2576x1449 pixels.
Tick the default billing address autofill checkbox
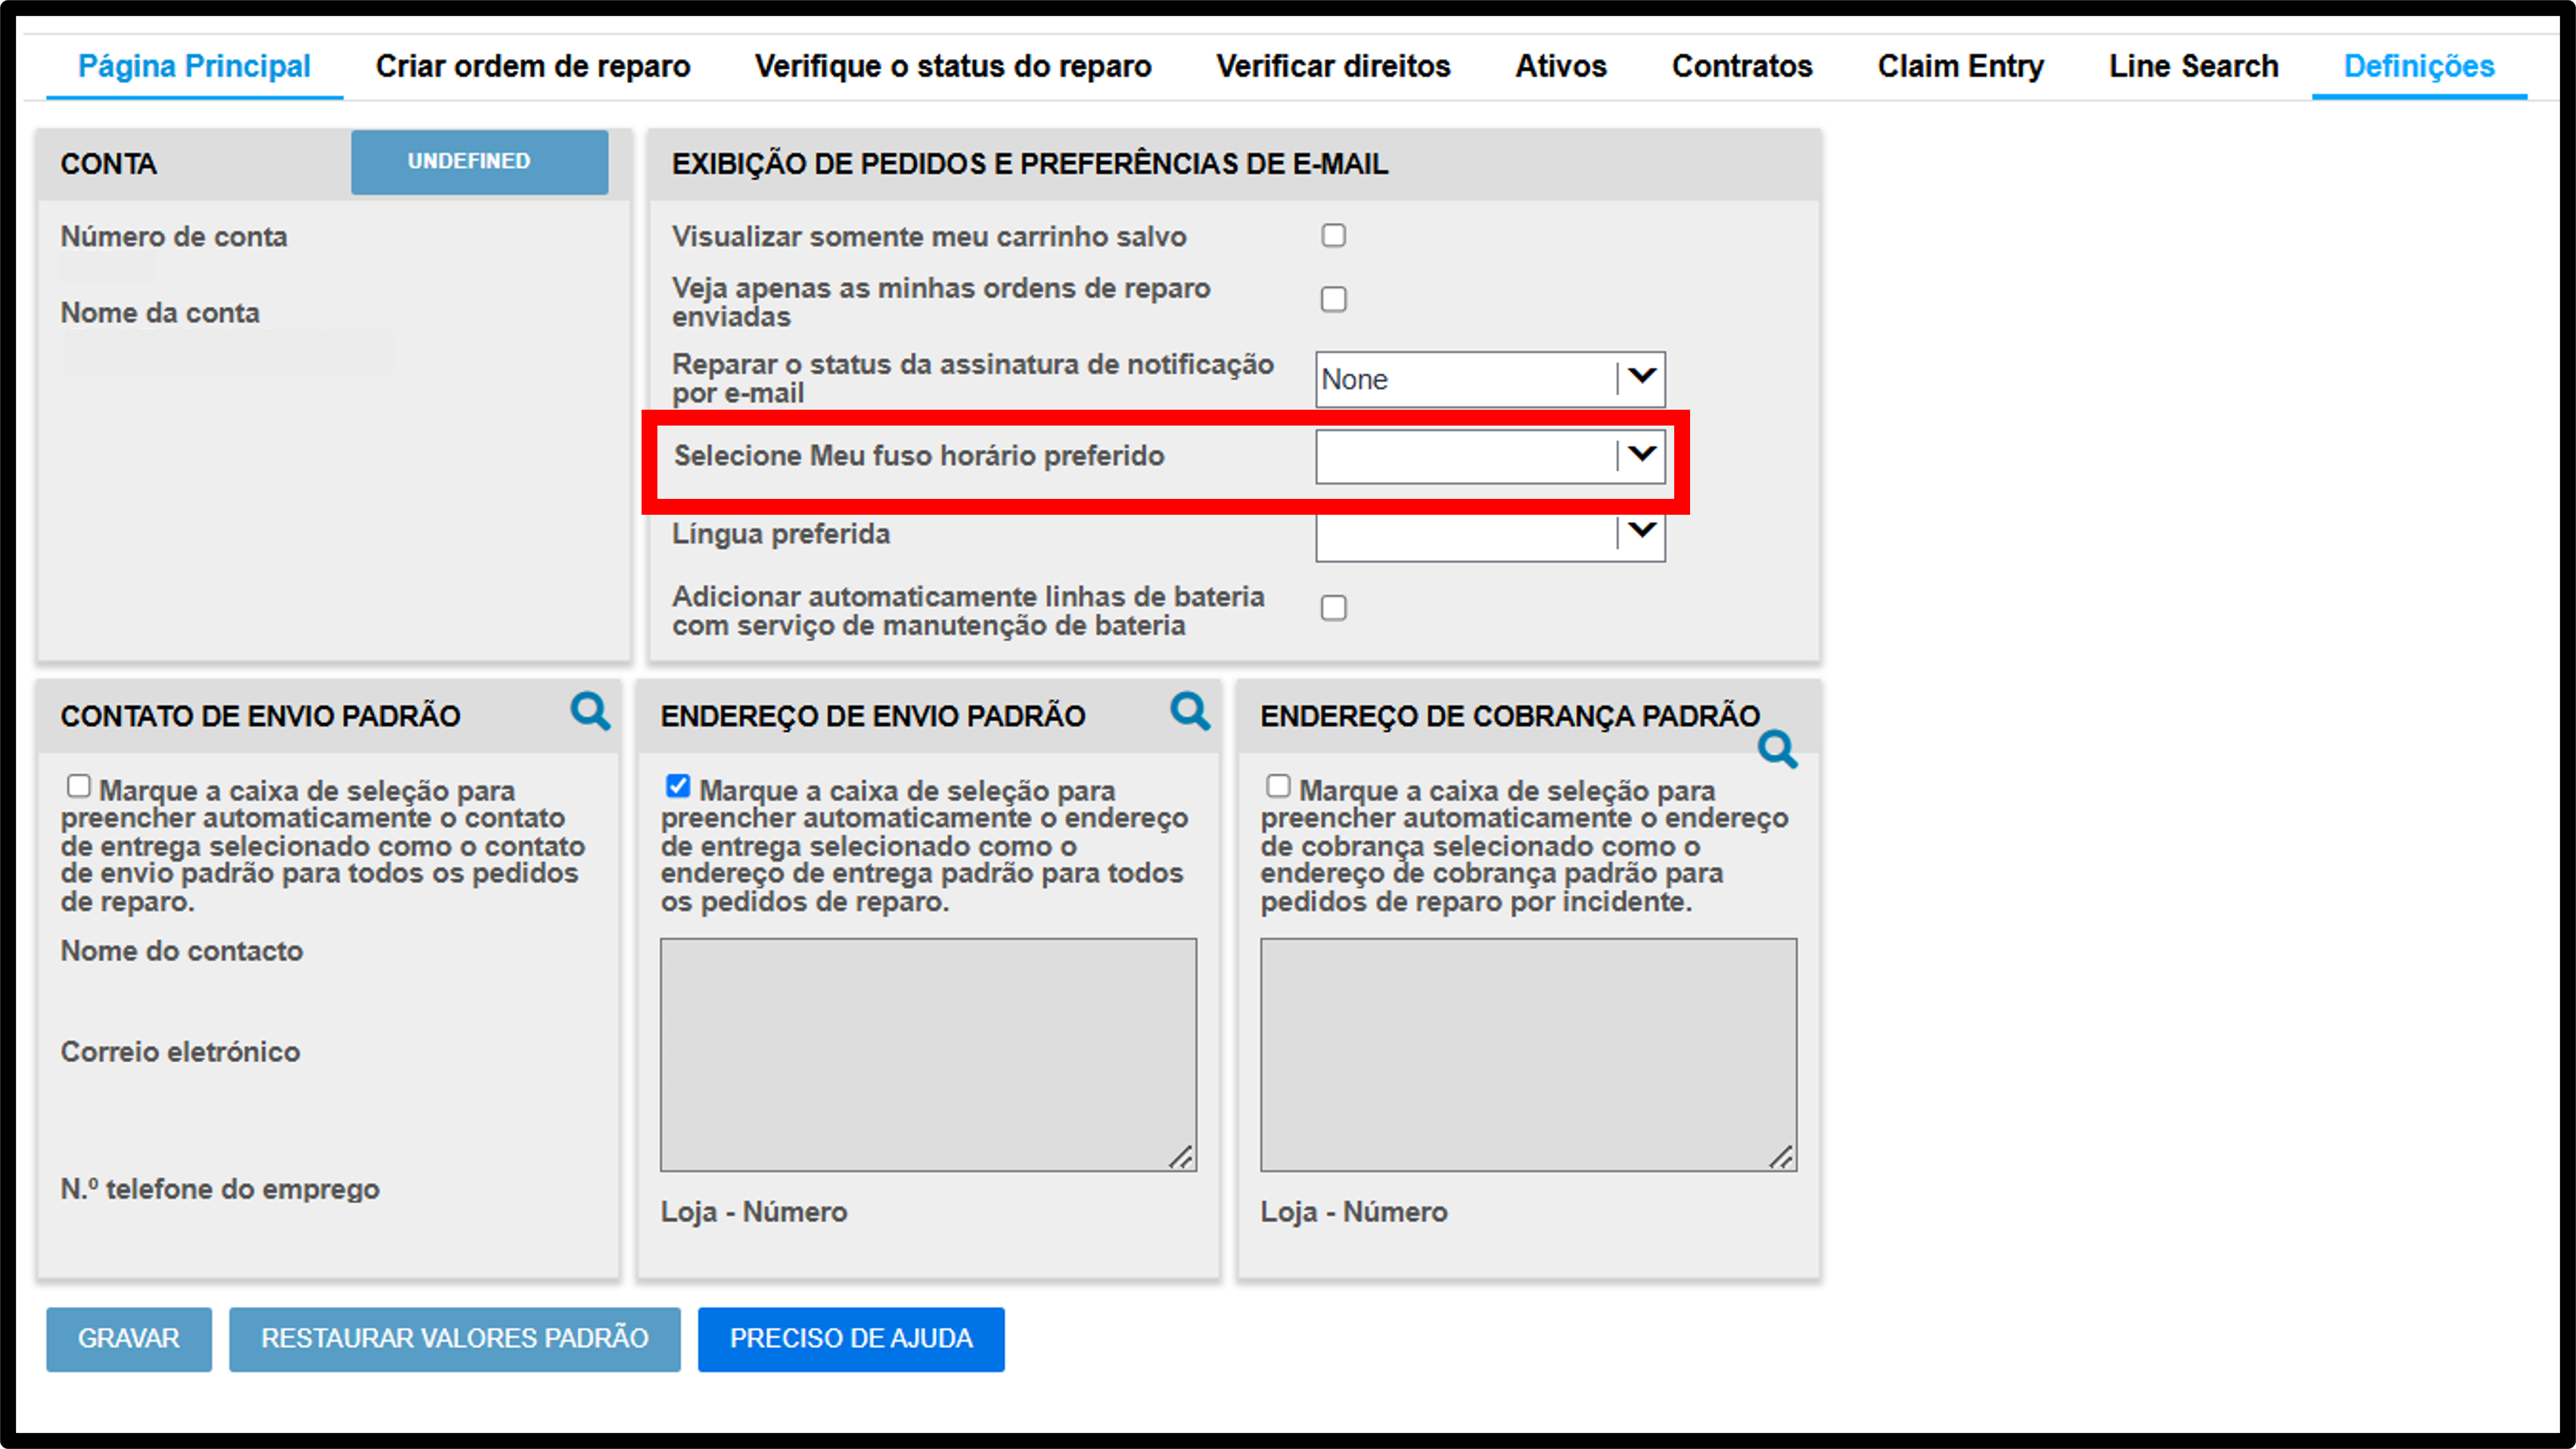(1278, 786)
